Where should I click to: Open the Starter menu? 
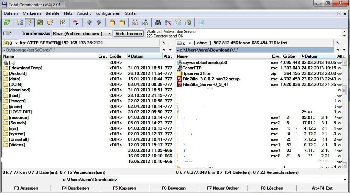[131, 13]
